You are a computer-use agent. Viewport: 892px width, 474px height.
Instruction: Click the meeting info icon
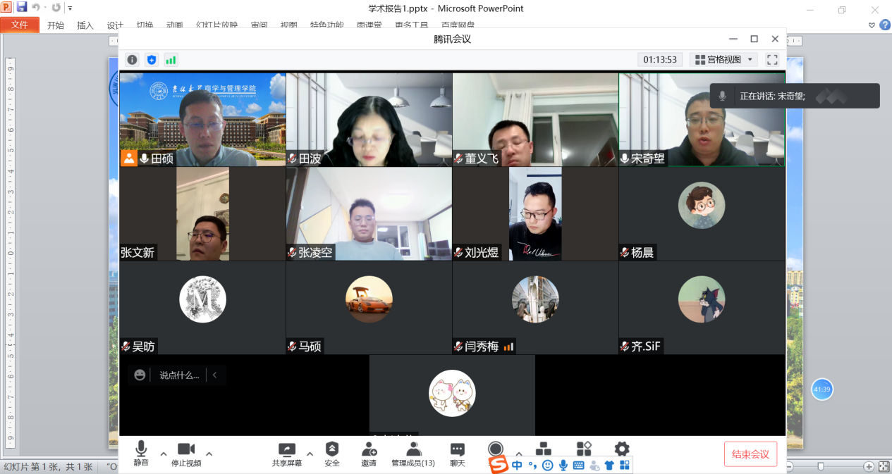click(132, 60)
